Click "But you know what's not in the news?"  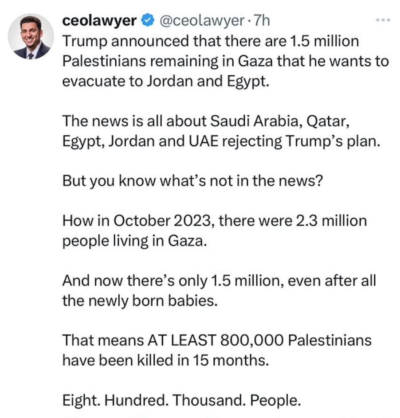(192, 180)
